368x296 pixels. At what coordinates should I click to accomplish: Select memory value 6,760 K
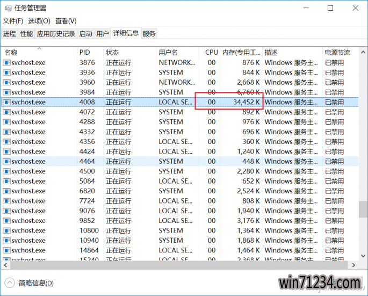point(248,92)
